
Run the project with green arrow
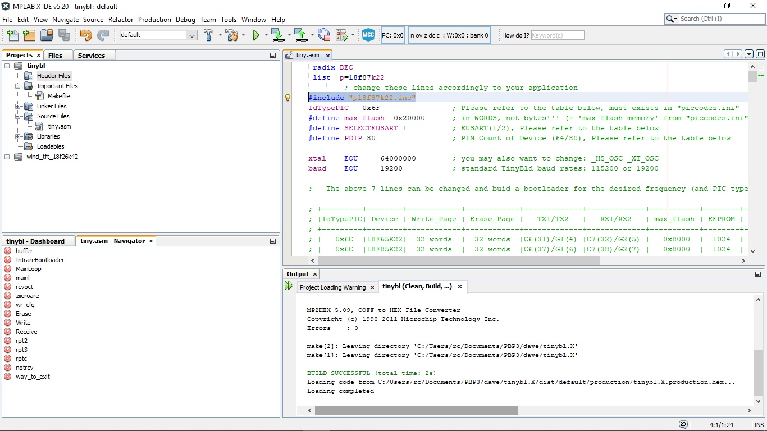pos(256,35)
